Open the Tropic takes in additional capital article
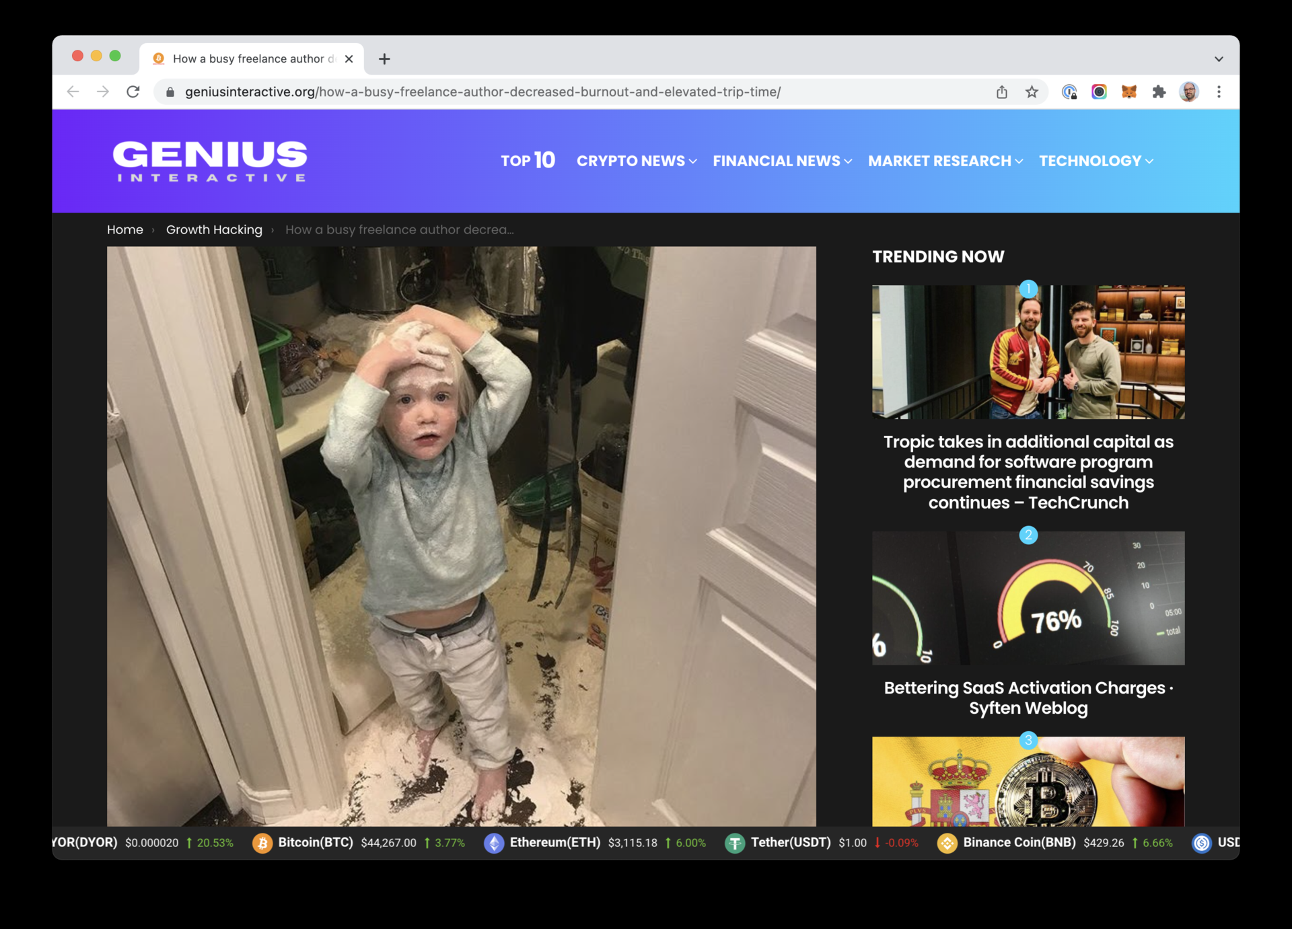 pos(1028,472)
